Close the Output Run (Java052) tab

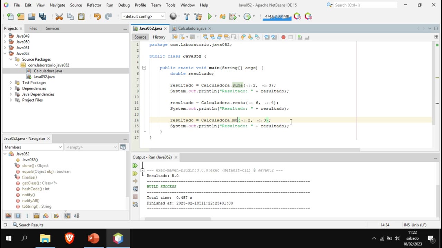[x=176, y=157]
